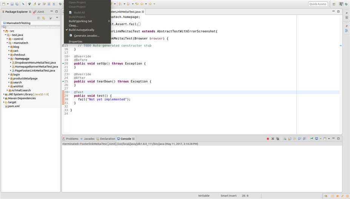
Task: Click the JUnit tab icon
Action: pyautogui.click(x=35, y=12)
